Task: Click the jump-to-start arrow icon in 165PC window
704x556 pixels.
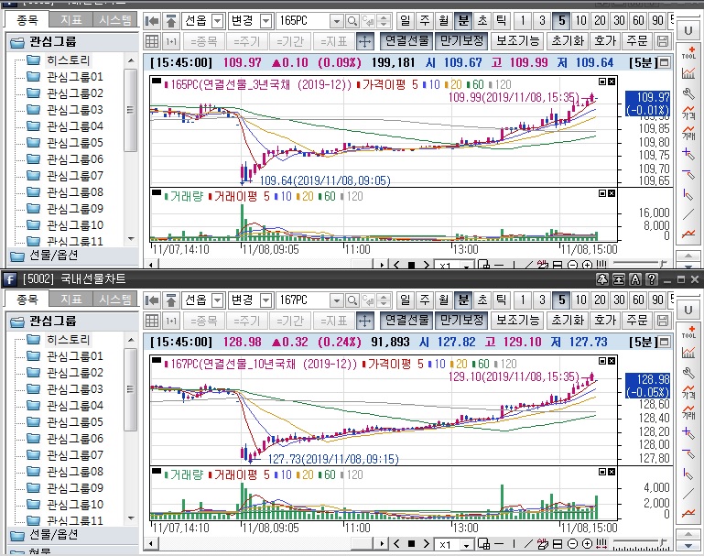Action: [x=152, y=21]
